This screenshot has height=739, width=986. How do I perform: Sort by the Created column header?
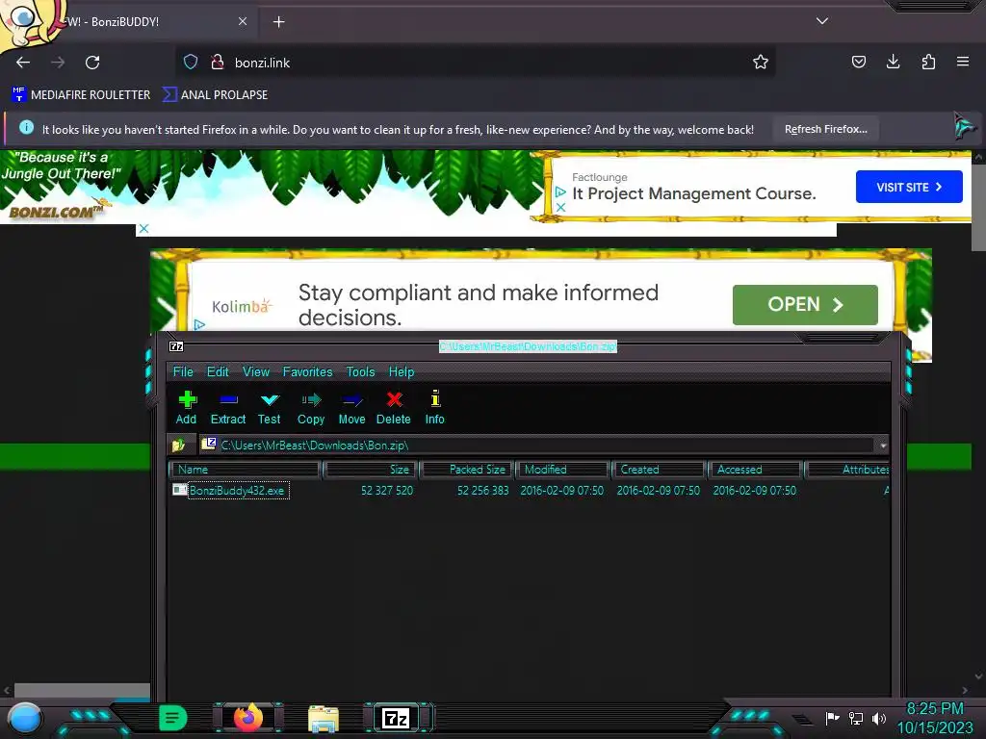coord(659,470)
